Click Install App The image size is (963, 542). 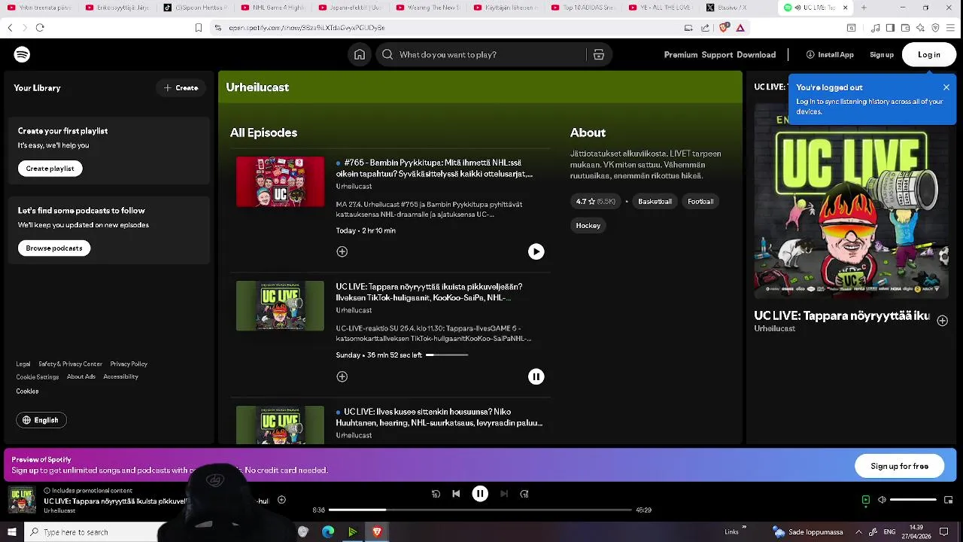(x=830, y=55)
